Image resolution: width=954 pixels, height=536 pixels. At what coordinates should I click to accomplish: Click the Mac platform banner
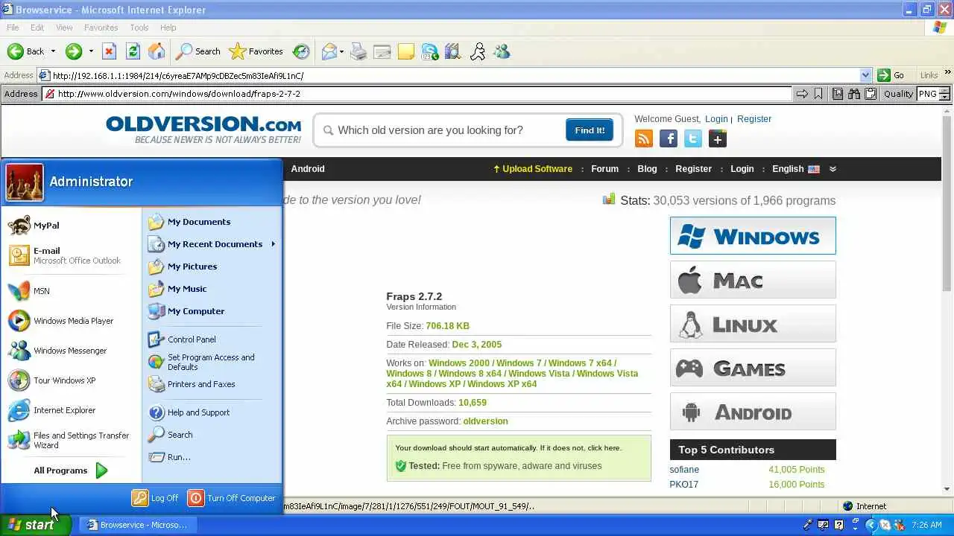753,280
